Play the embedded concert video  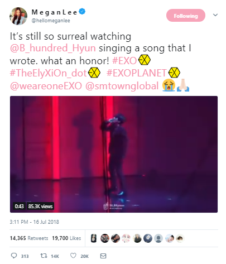114,154
